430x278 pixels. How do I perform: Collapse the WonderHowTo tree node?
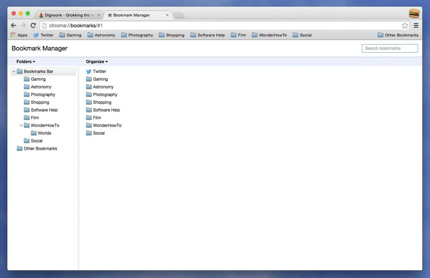21,126
